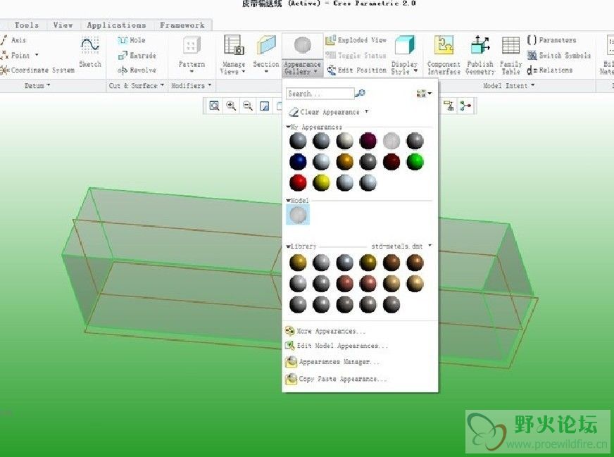This screenshot has width=614, height=457.
Task: Expand the Datum group dropdown
Action: point(37,85)
